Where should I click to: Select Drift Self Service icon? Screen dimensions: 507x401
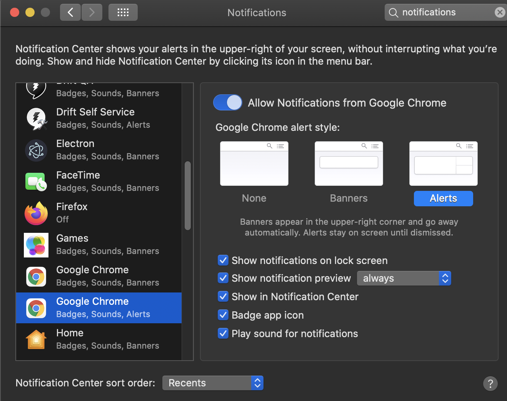tap(36, 119)
